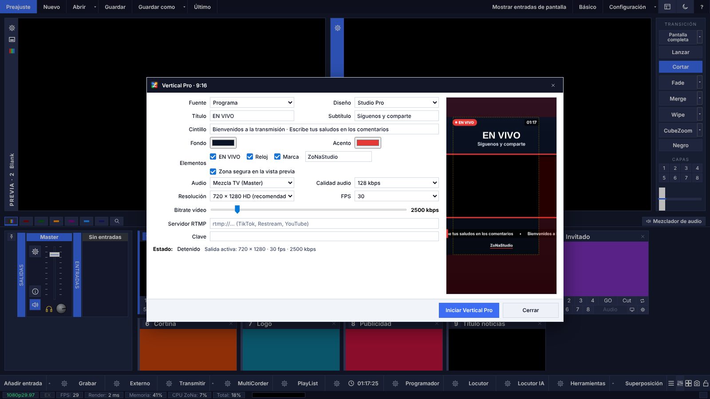Image resolution: width=710 pixels, height=399 pixels.
Task: Open the mixer sliders icon in bottom bar
Action: pos(680,383)
